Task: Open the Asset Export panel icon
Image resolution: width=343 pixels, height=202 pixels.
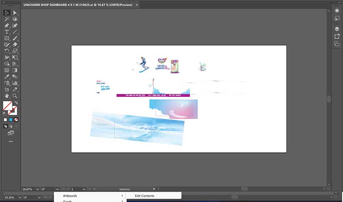Action: (337, 36)
